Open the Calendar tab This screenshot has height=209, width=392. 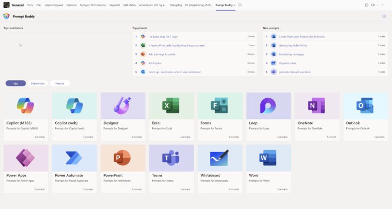pos(71,5)
